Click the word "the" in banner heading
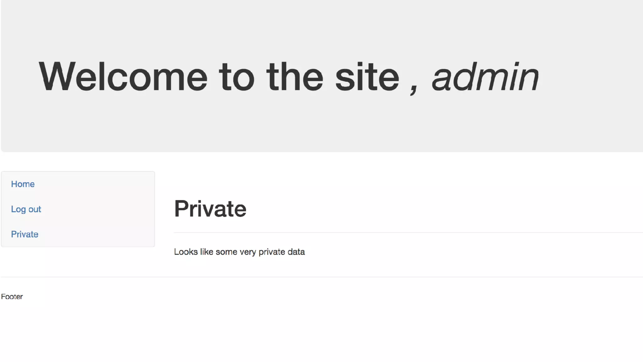This screenshot has width=643, height=362. (294, 77)
